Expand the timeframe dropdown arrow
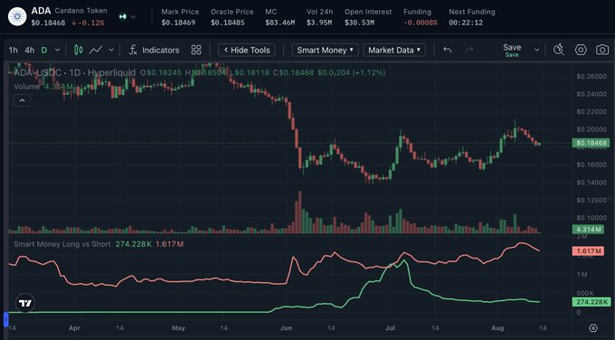This screenshot has width=615, height=340. coord(57,51)
